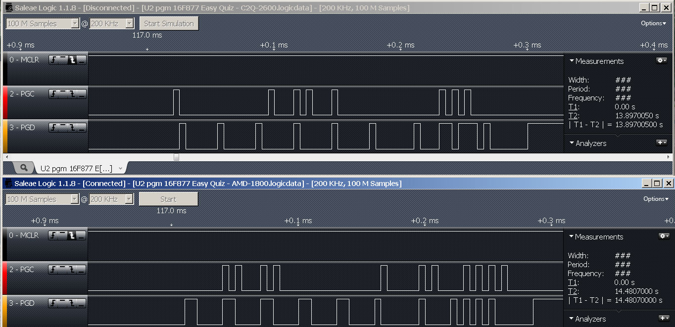Set high level trigger on top PGD channel

point(63,128)
